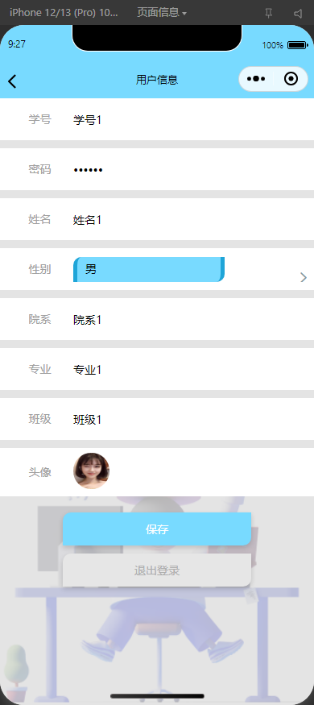Screen dimensions: 314x705
Task: Edit the 班级 class field
Action: click(x=188, y=419)
